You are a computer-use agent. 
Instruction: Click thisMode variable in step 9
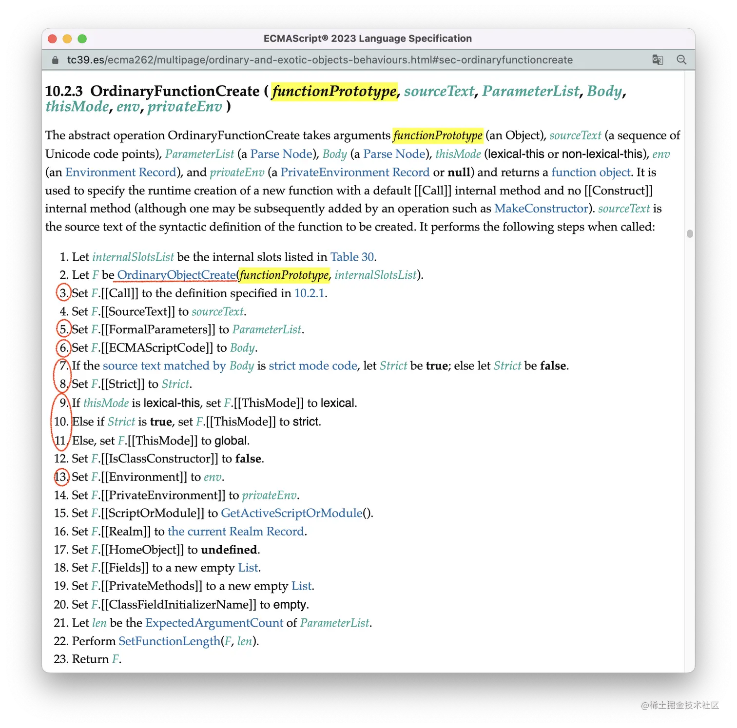pos(106,403)
